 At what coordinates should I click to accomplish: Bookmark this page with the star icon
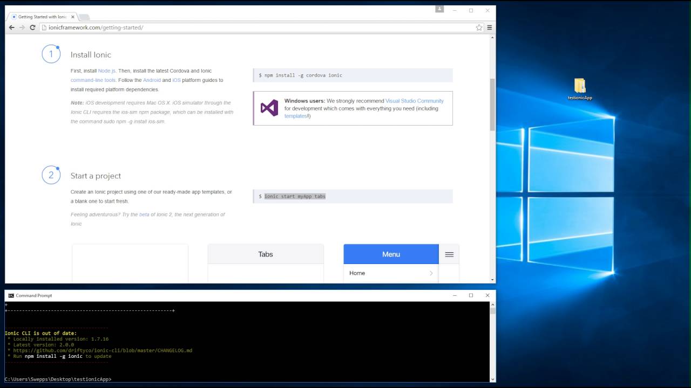pyautogui.click(x=479, y=27)
